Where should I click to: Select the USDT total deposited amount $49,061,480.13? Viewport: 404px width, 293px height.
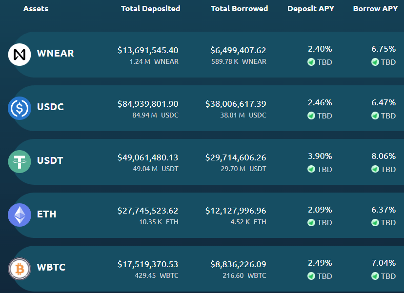point(148,157)
